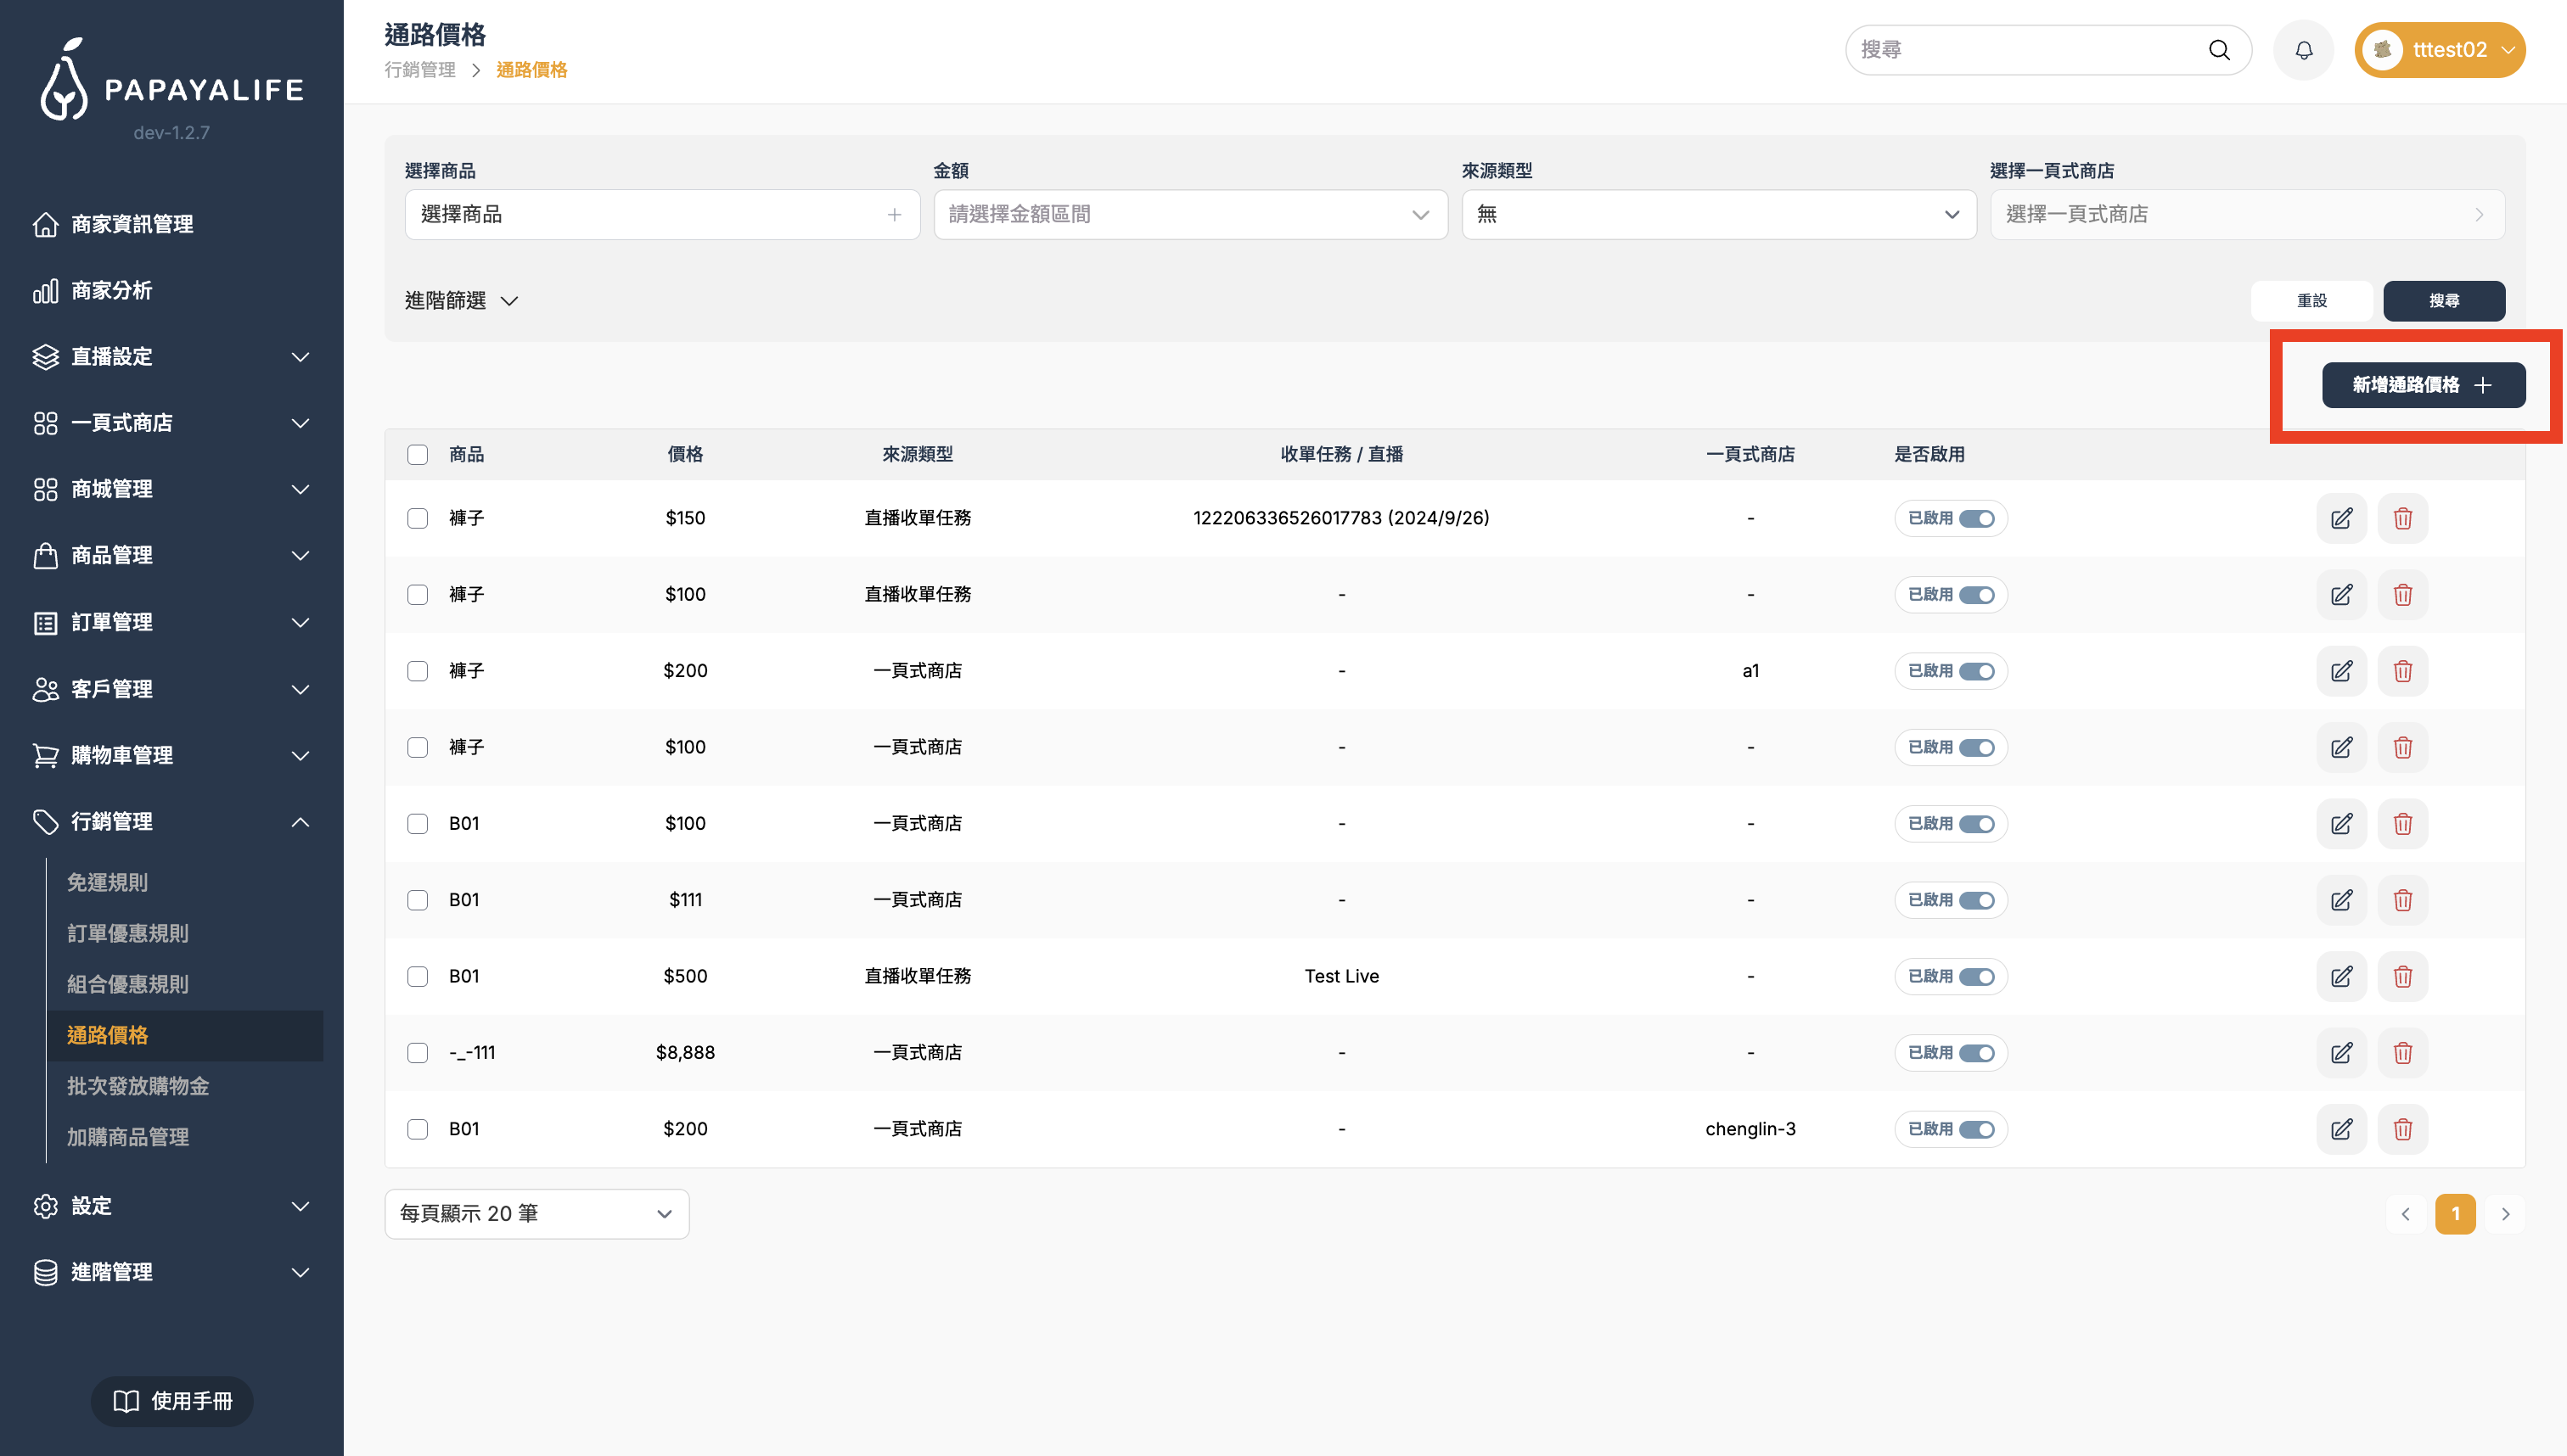Edit the 褲子 $150 price row

[x=2341, y=518]
